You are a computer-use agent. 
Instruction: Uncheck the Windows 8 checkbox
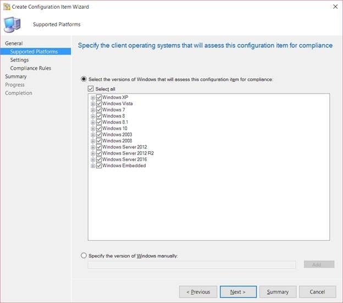pos(99,115)
